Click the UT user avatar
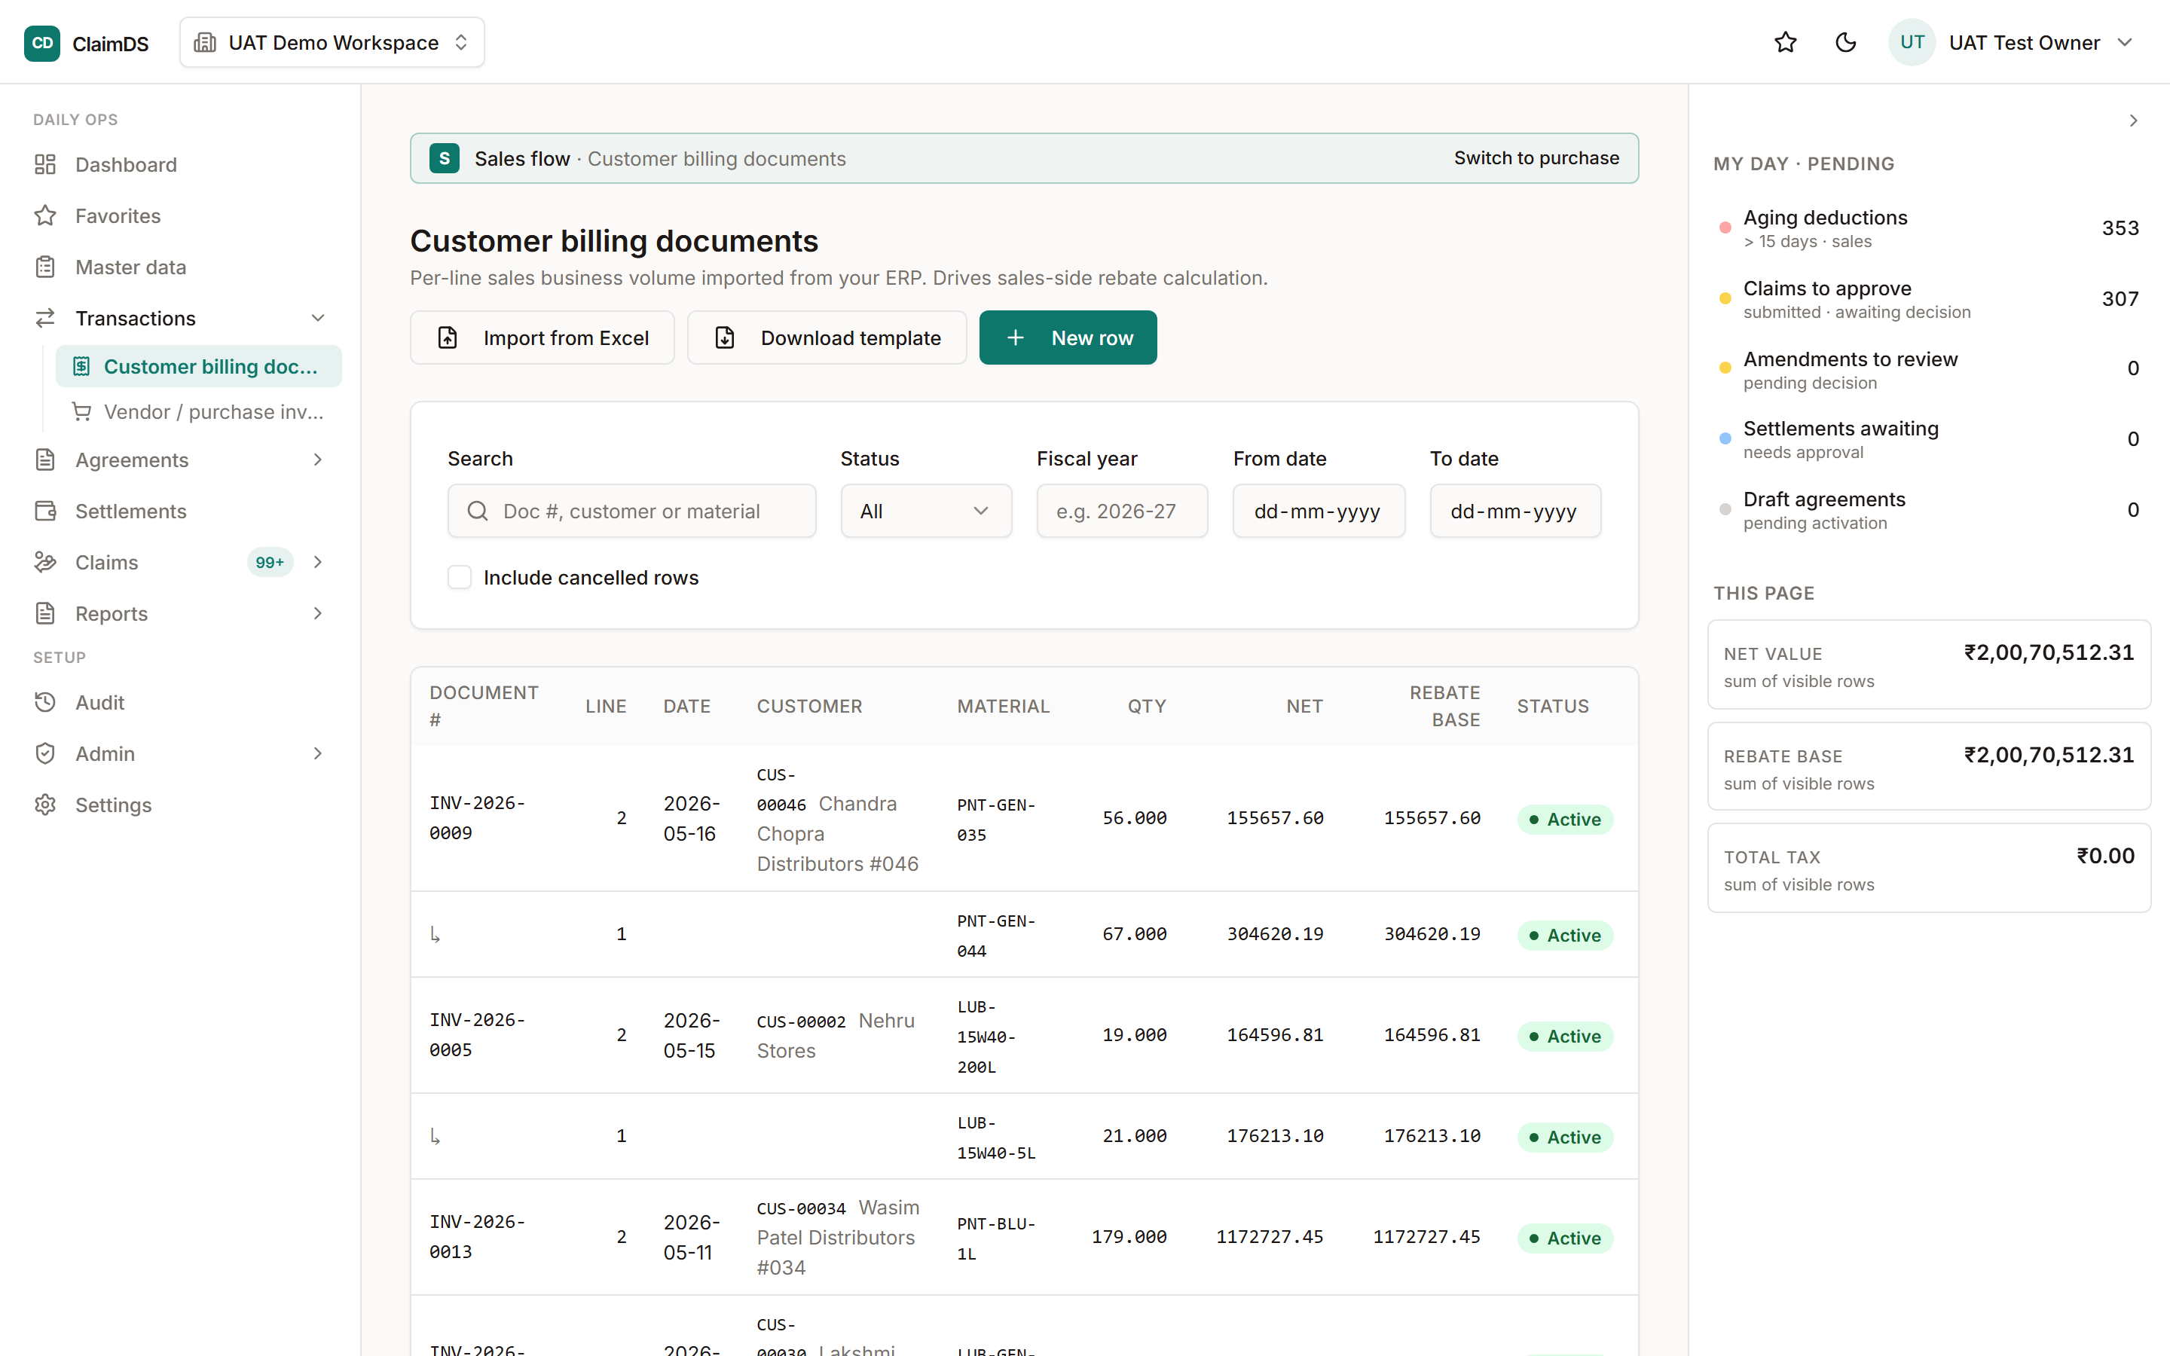The image size is (2170, 1356). [x=1912, y=42]
